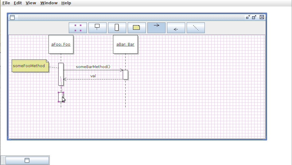This screenshot has width=292, height=165.
Task: Open the File menu
Action: pyautogui.click(x=6, y=3)
